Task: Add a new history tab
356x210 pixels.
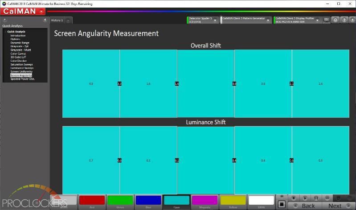Action: click(x=68, y=20)
